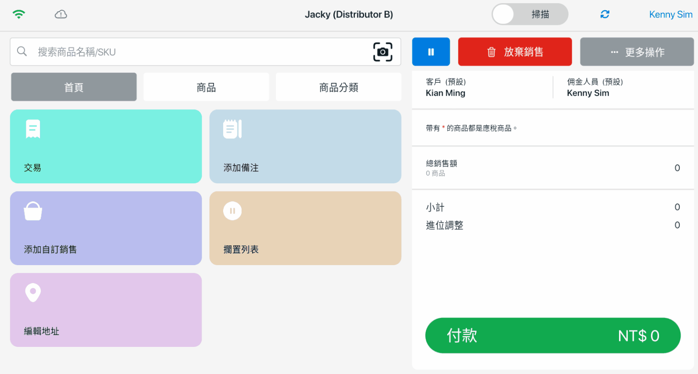The image size is (698, 374).
Task: Open the 擱置列表 parked list tile
Action: pos(305,228)
